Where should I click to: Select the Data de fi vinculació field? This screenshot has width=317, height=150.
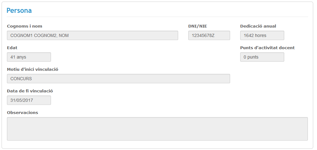(x=29, y=100)
